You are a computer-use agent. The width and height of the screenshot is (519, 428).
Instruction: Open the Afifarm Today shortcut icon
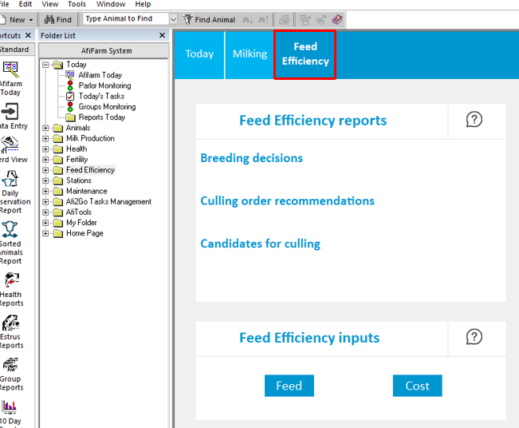11,71
